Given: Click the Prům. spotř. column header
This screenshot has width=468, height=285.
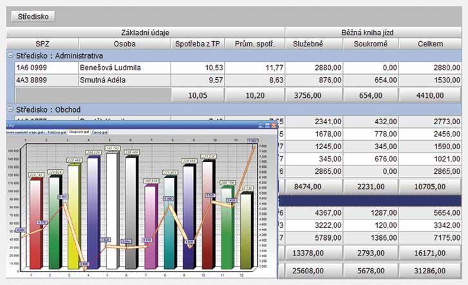Looking at the screenshot, I should [254, 44].
